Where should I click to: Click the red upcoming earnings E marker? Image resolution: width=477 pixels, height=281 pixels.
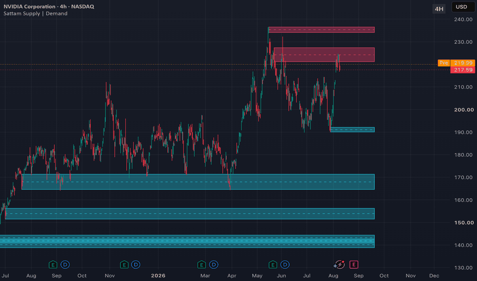coord(354,265)
